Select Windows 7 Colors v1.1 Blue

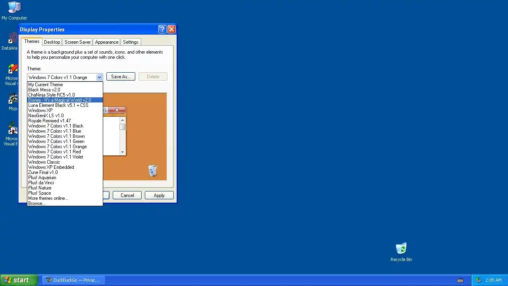click(x=65, y=131)
